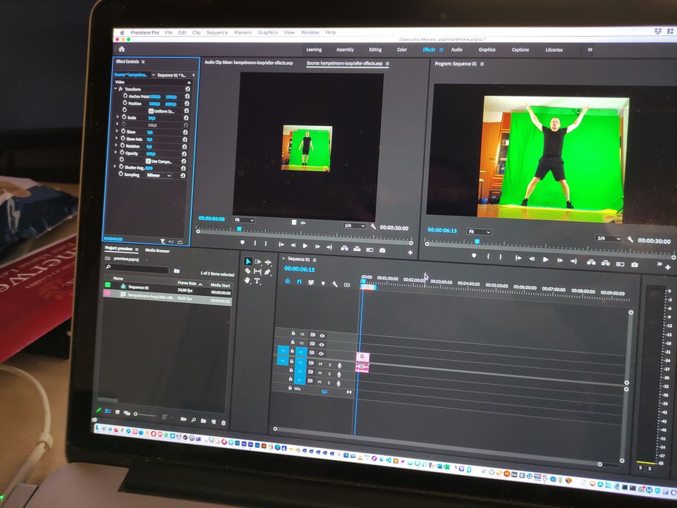This screenshot has height=508, width=677.
Task: Click the trash icon in the Project panel
Action: (224, 422)
